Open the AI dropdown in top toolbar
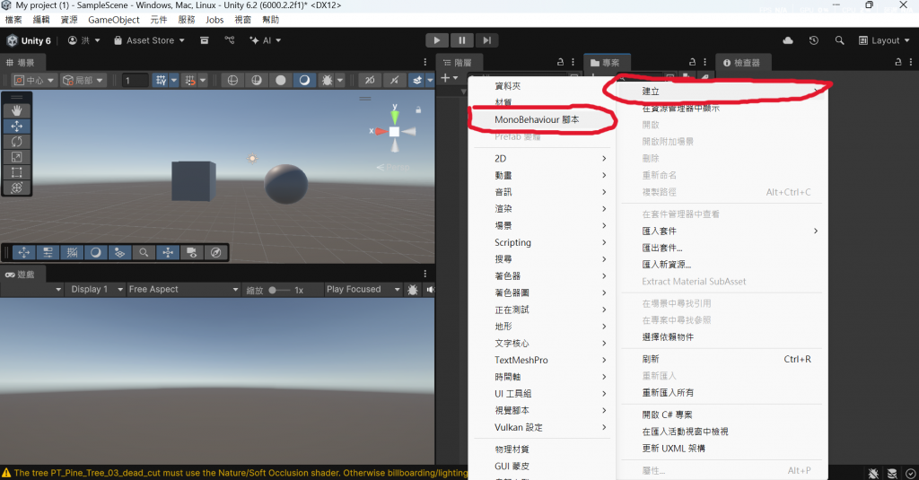Viewport: 919px width, 480px height. pos(266,40)
